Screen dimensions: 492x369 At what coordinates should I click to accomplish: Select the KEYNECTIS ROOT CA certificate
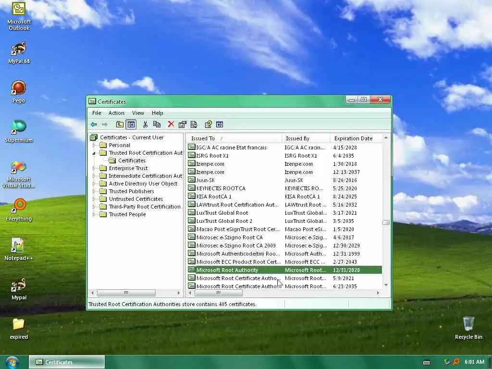coord(284,188)
